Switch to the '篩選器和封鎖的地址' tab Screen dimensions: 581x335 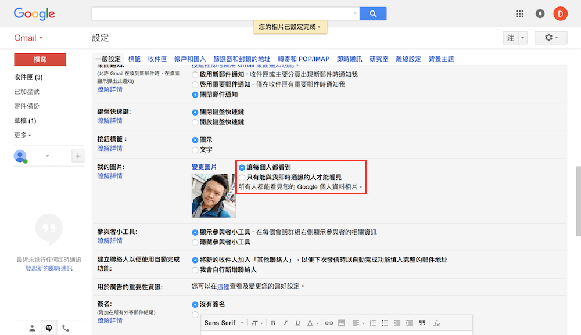click(242, 59)
